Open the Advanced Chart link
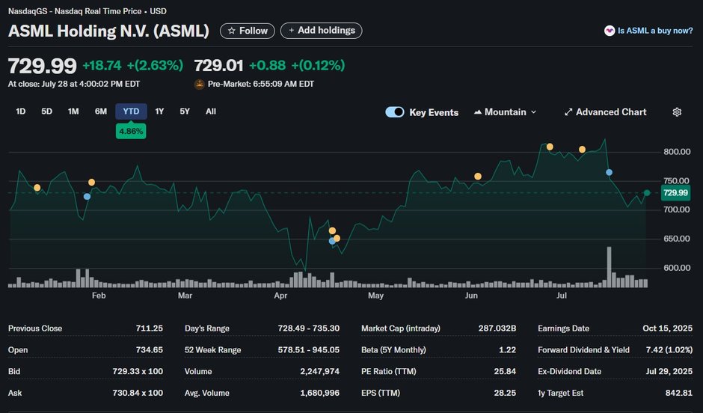 click(x=605, y=112)
